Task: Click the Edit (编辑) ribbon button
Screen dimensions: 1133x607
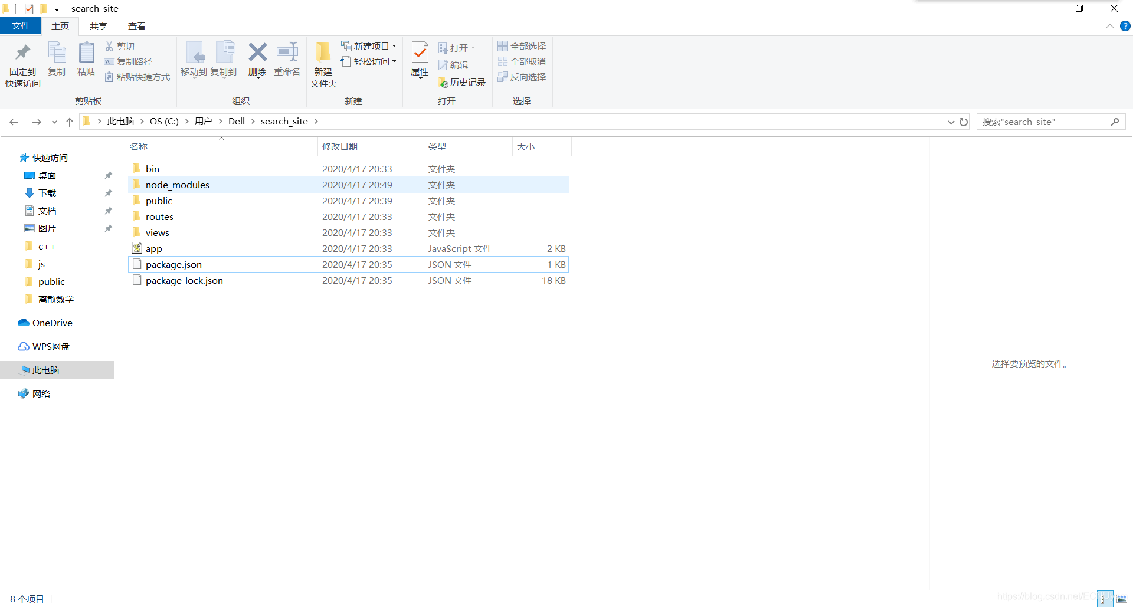Action: coord(453,65)
